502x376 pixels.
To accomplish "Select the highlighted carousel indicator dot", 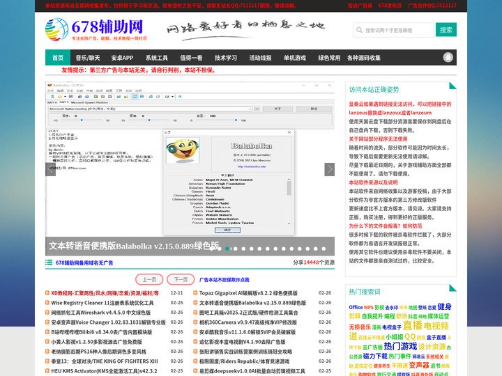I will coord(227,249).
